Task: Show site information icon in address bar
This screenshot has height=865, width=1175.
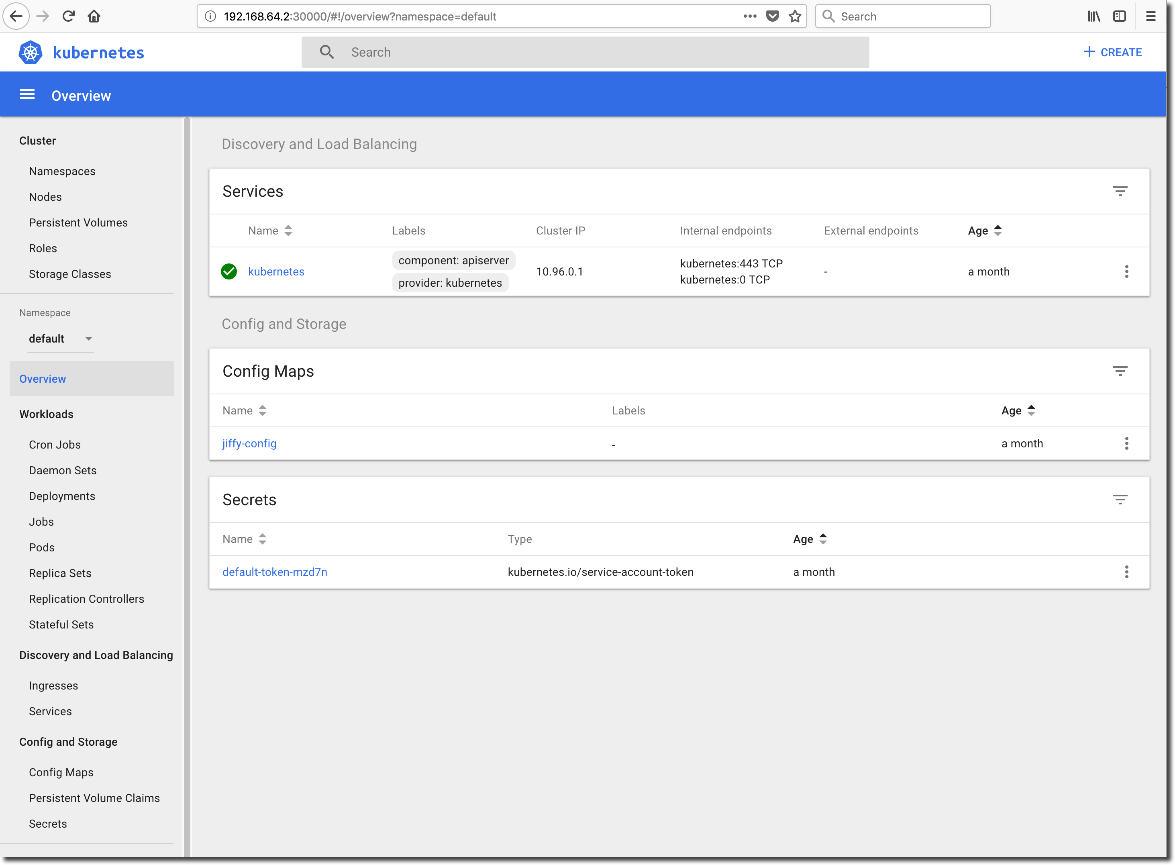Action: [x=210, y=16]
